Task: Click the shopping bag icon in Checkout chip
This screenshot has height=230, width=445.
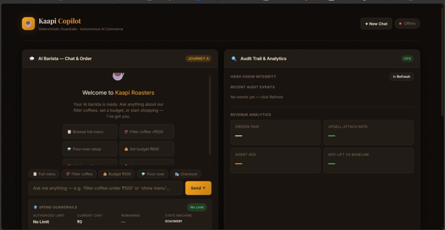Action: tap(177, 174)
